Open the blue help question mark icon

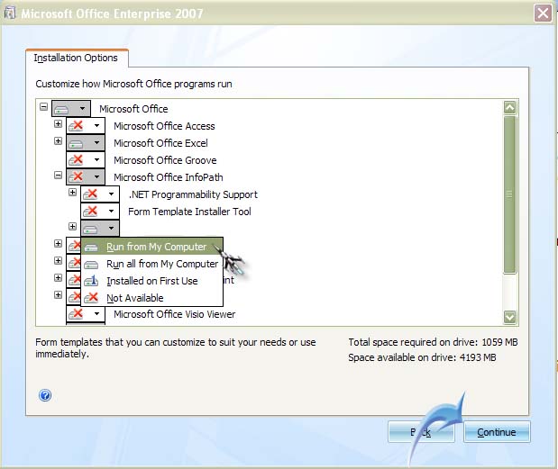[45, 395]
